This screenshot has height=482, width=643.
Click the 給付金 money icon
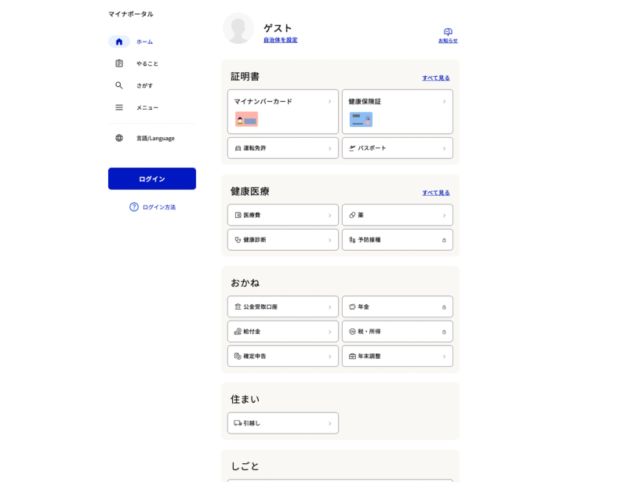238,332
